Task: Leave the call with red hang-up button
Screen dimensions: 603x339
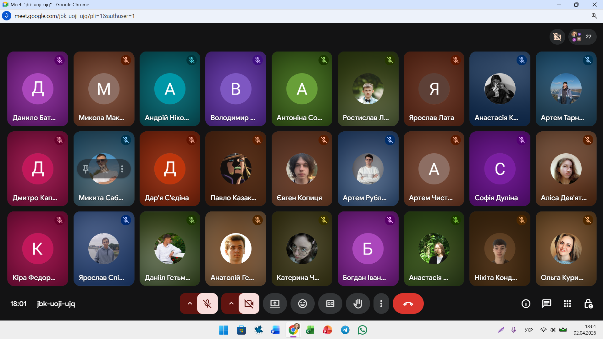Action: (408, 303)
